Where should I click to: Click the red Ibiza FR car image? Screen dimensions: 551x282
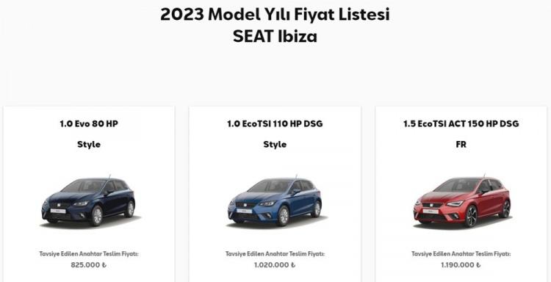coord(462,200)
